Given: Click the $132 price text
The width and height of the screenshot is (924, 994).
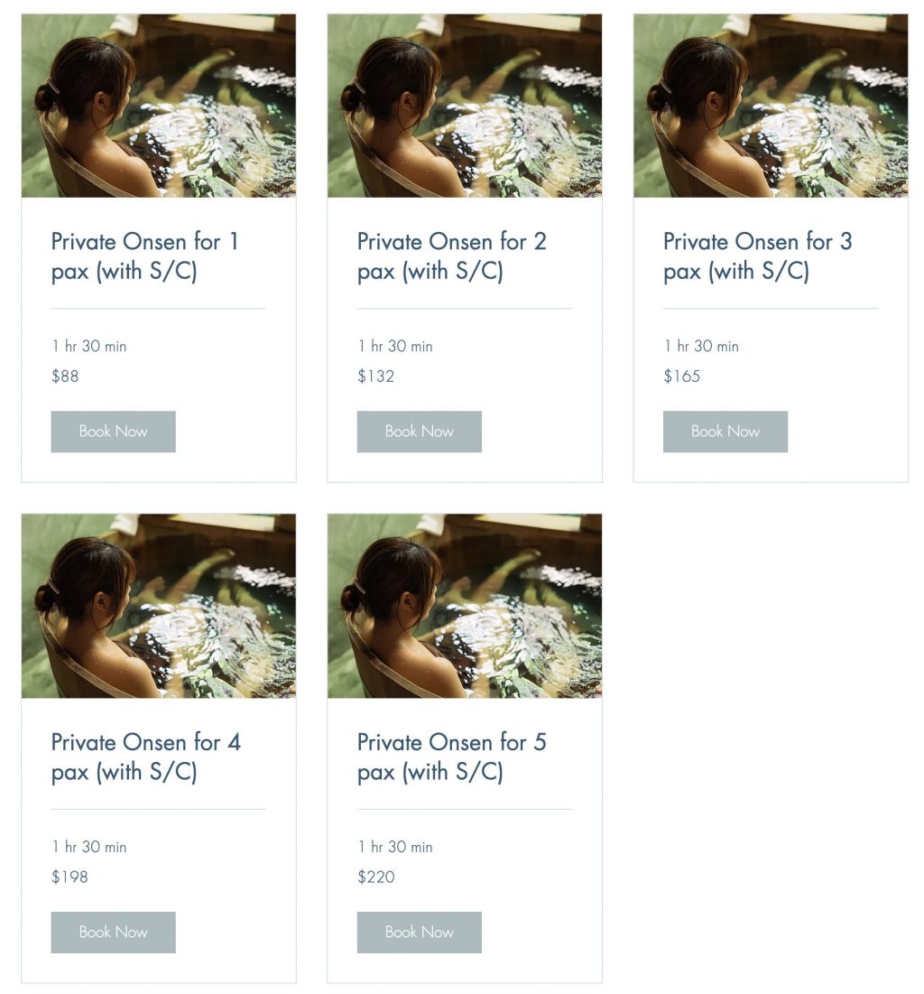Looking at the screenshot, I should click(375, 376).
